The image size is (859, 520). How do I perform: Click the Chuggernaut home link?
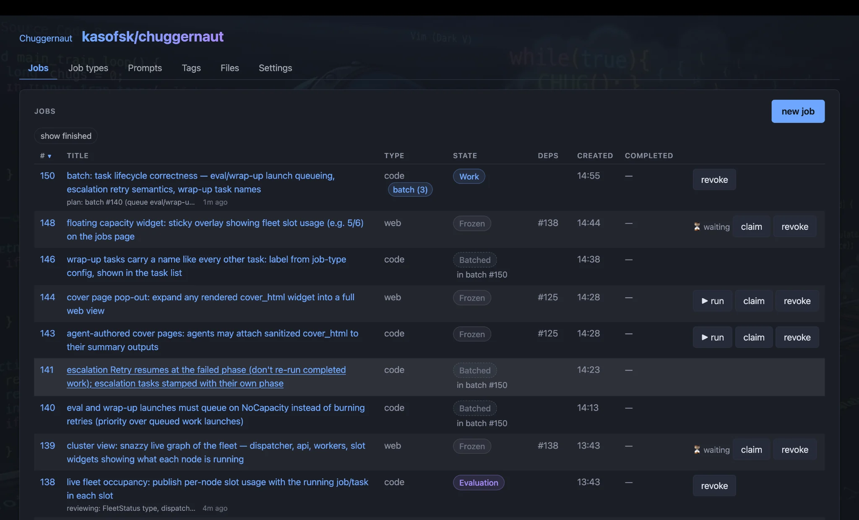tap(46, 38)
